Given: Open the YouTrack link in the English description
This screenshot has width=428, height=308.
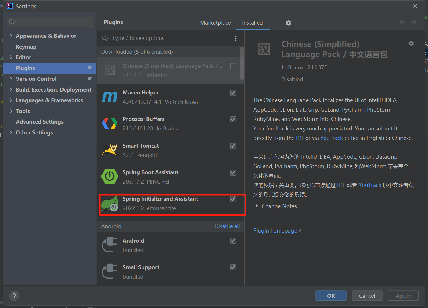Looking at the screenshot, I should [x=331, y=138].
